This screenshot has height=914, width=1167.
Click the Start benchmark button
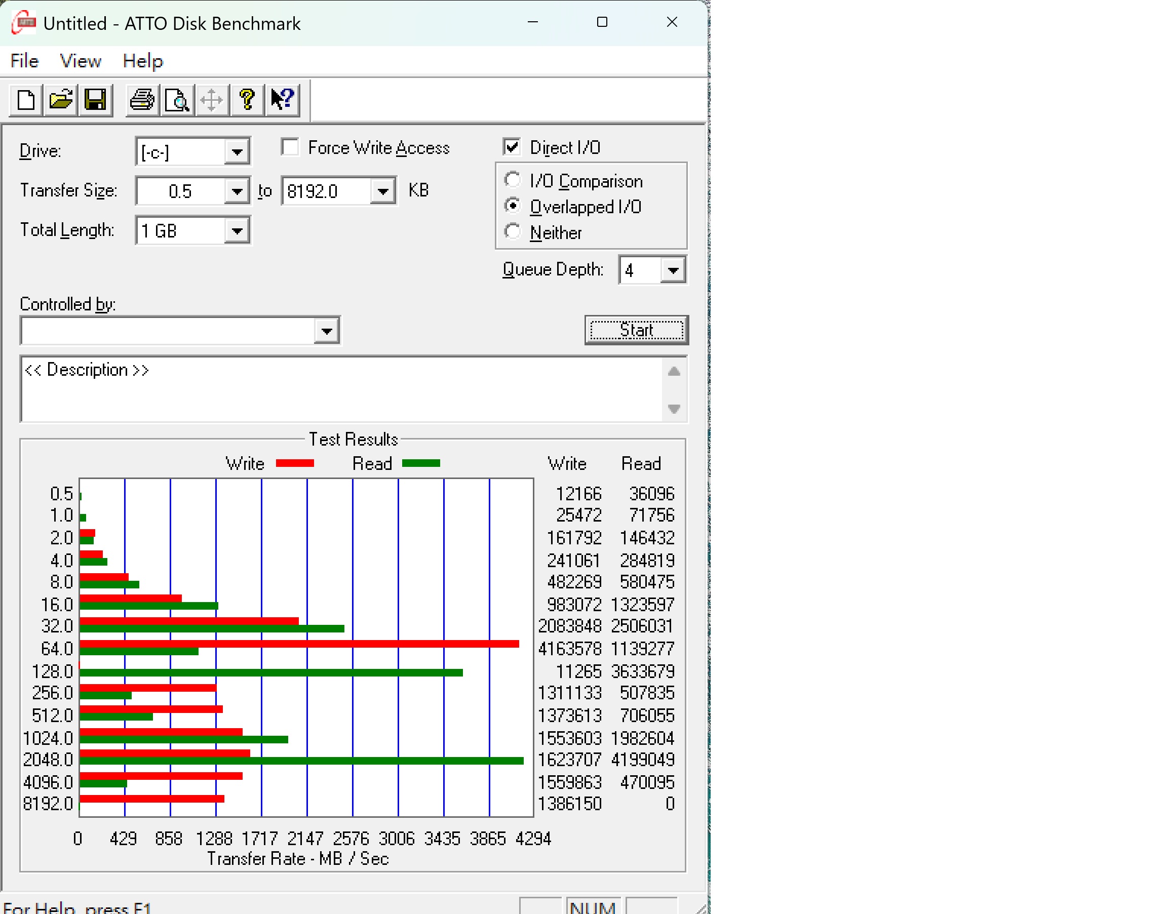(x=637, y=330)
